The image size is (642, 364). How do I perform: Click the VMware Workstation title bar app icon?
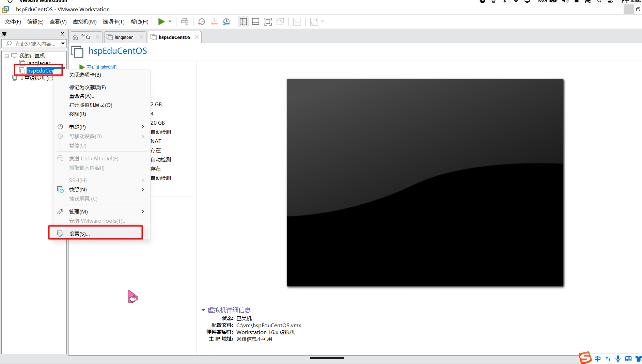(x=6, y=9)
